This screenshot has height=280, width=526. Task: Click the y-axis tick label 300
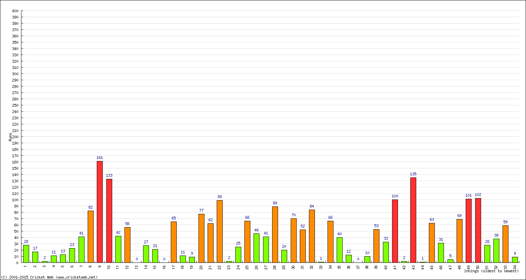pyautogui.click(x=15, y=74)
